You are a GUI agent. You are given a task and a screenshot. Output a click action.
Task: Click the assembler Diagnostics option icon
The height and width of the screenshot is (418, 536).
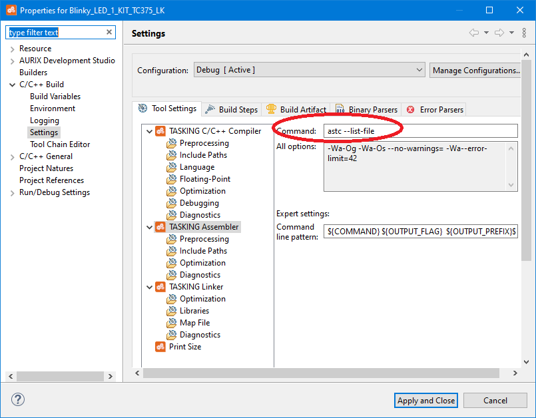tap(172, 275)
